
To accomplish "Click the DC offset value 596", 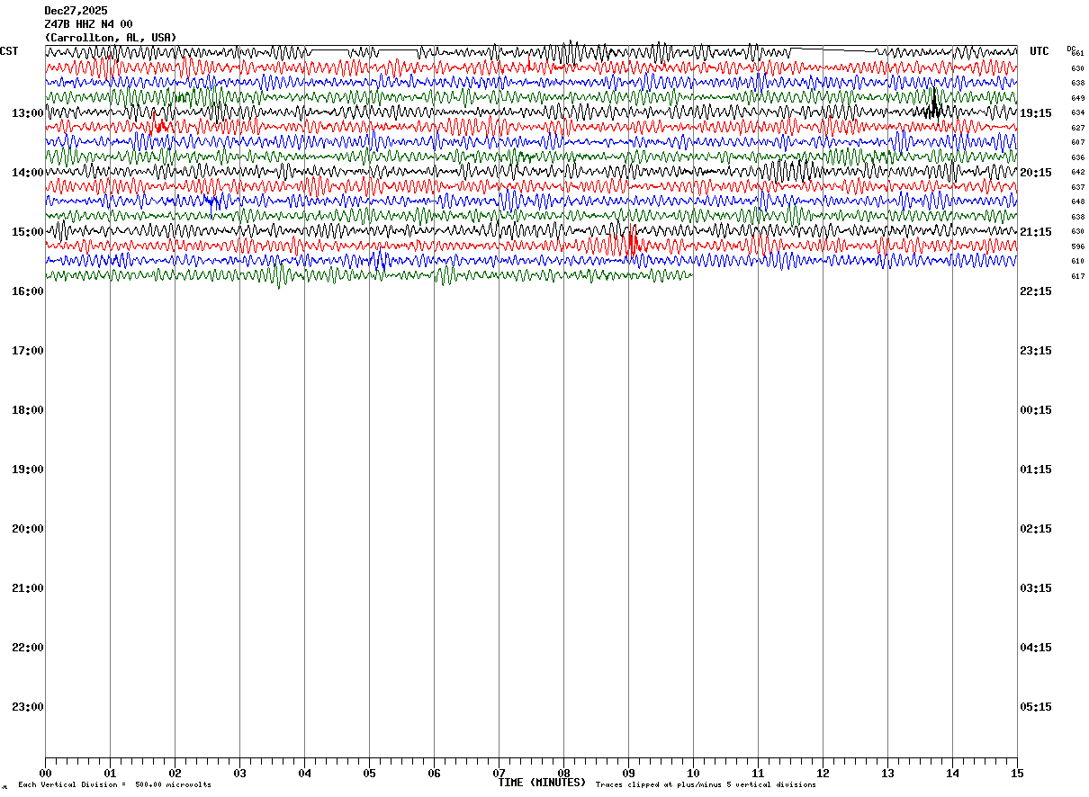I will tap(1077, 246).
